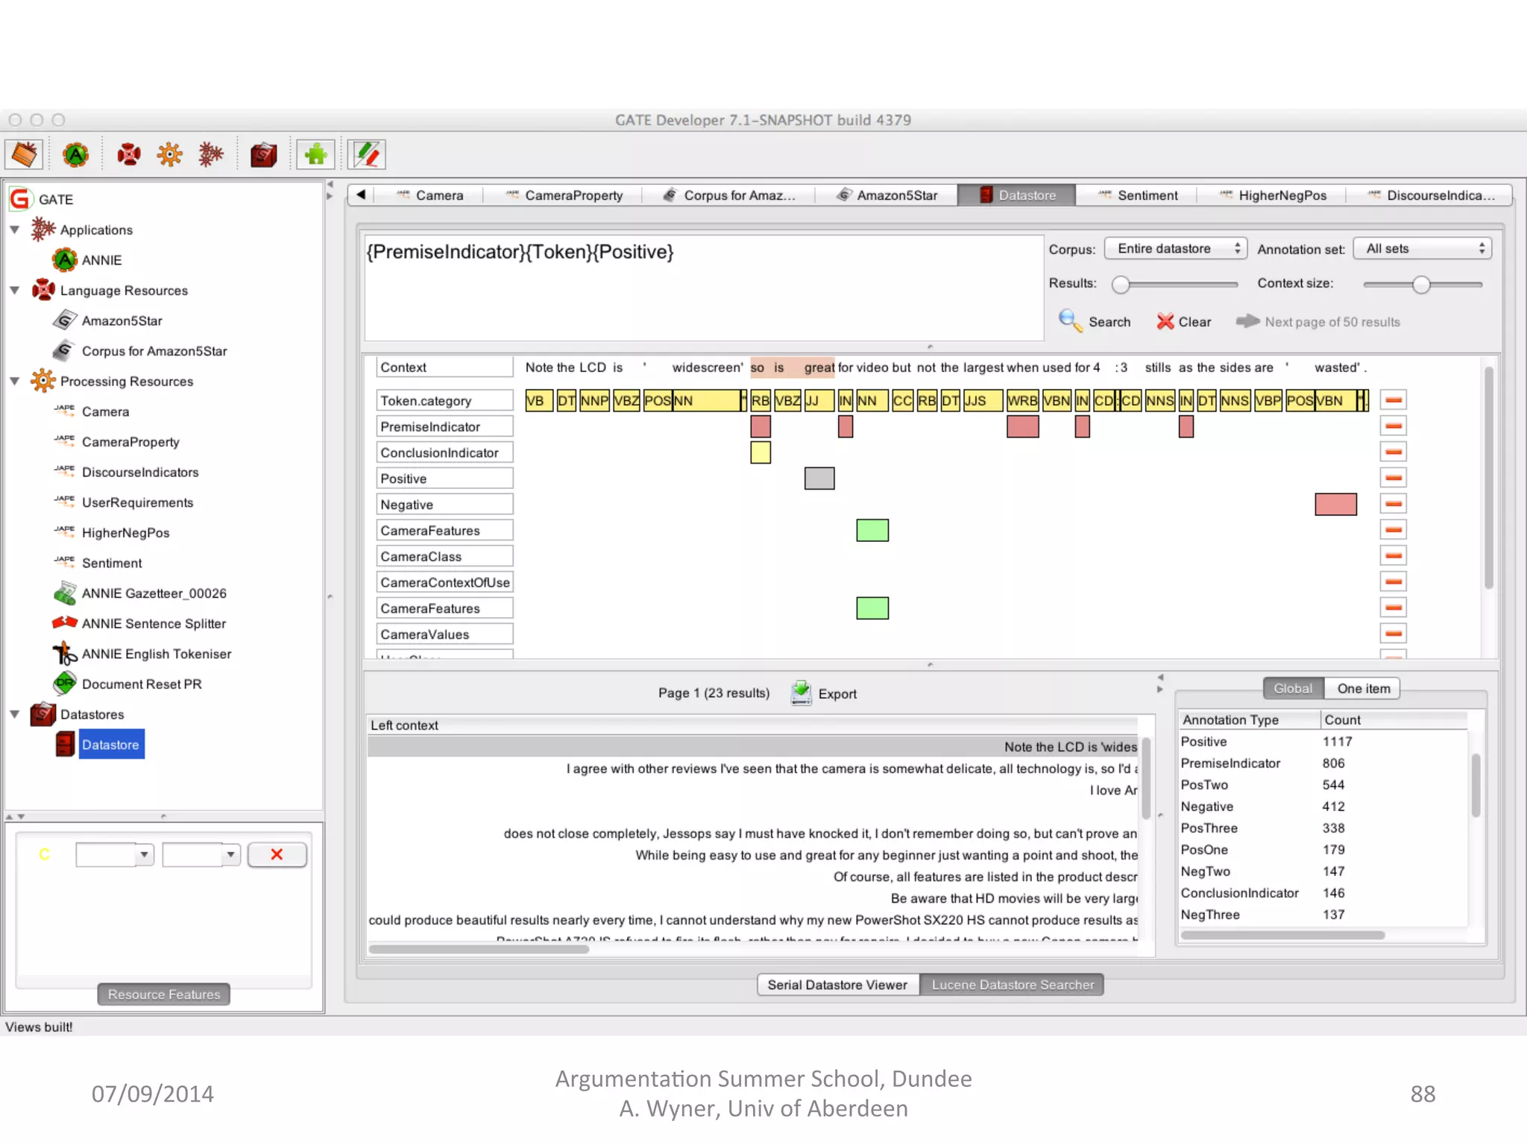Click the green ANNIE toolbar icon

pyautogui.click(x=76, y=155)
